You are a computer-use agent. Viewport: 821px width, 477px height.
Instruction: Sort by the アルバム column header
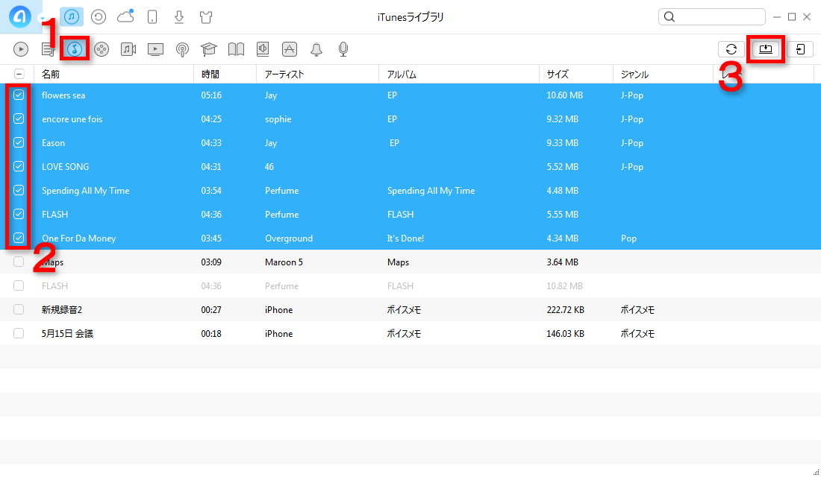(459, 75)
